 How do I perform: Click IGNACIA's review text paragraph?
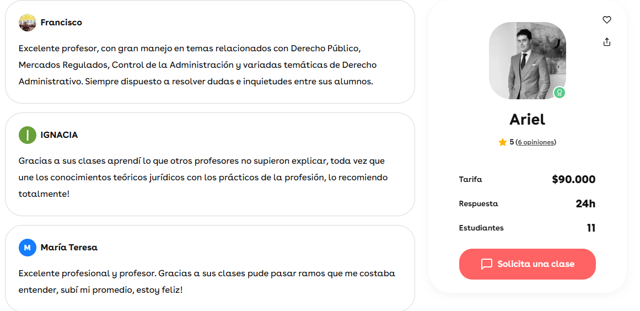(x=203, y=178)
